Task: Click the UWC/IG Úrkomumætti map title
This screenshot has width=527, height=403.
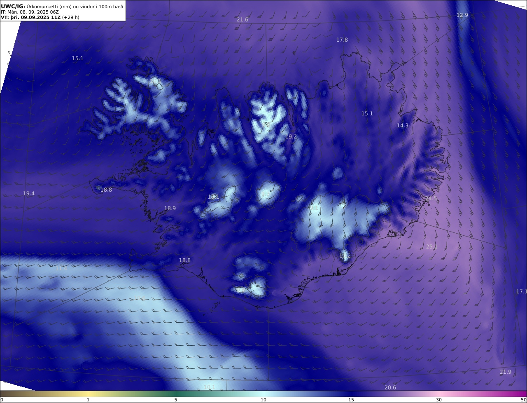Action: coord(62,6)
